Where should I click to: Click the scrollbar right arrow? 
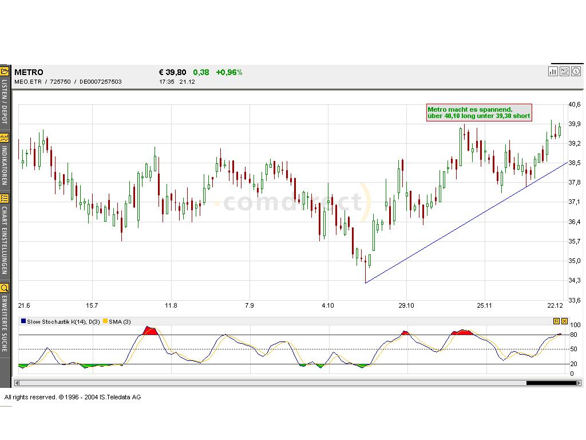[579, 383]
